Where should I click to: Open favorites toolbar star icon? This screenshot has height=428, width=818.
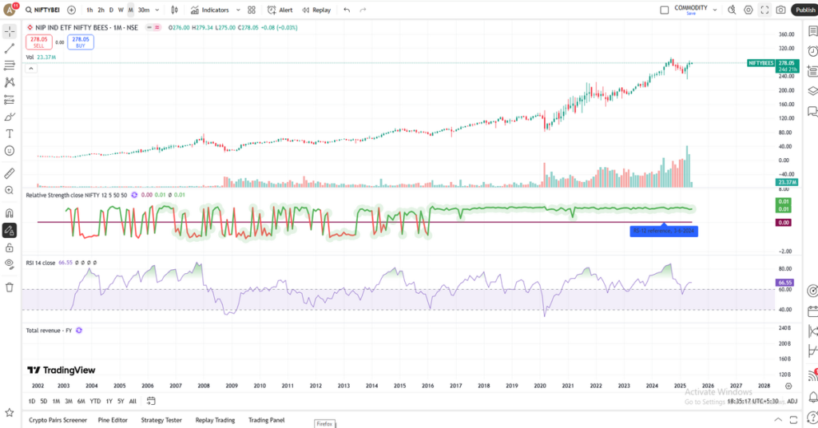[x=10, y=413]
